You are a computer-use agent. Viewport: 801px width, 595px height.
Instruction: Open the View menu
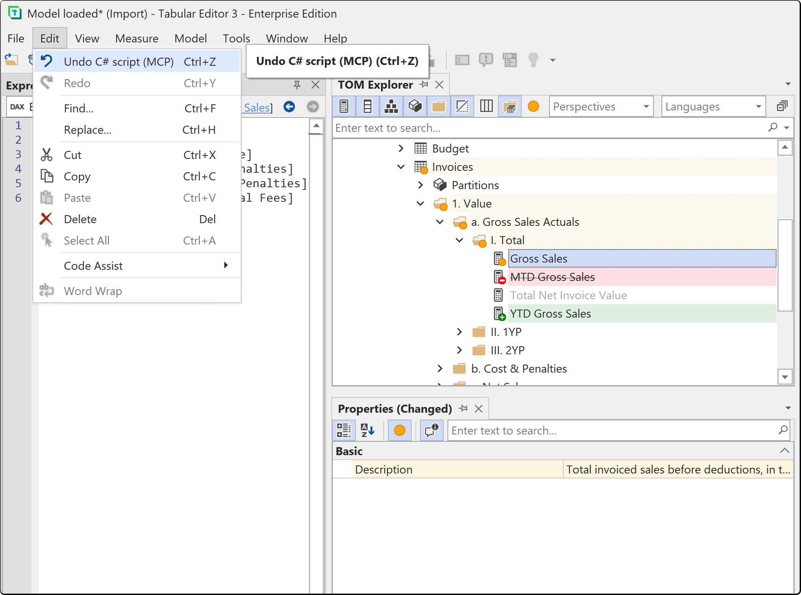click(x=87, y=38)
